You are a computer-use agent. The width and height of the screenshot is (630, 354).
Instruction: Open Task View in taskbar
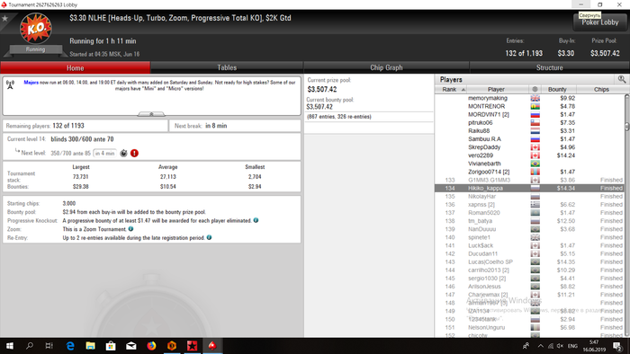coord(49,346)
